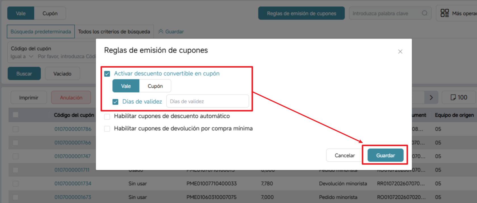This screenshot has height=203, width=477.
Task: Click the search magnifier icon
Action: point(424,13)
